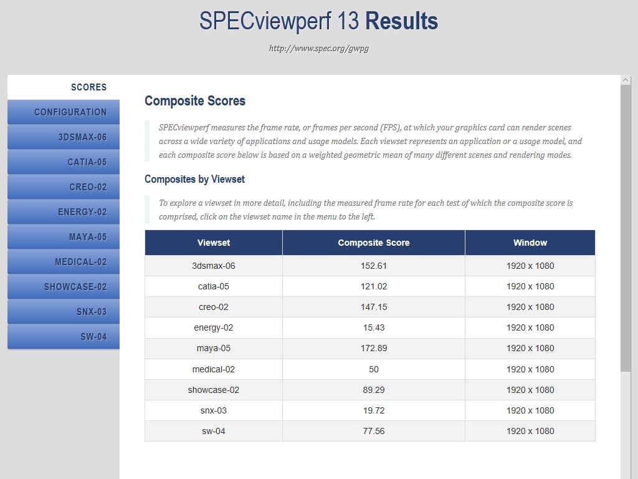Select the snx-03 table cell
This screenshot has width=638, height=479.
coord(214,410)
